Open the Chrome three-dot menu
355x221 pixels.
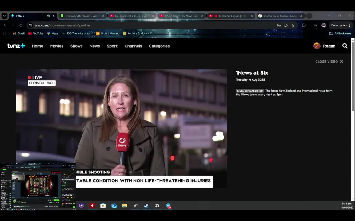coord(350,25)
